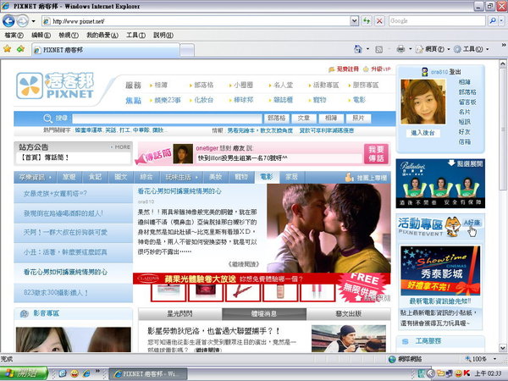The width and height of the screenshot is (508, 381).
Task: Open the 檔案 (File) menu
Action: click(14, 35)
